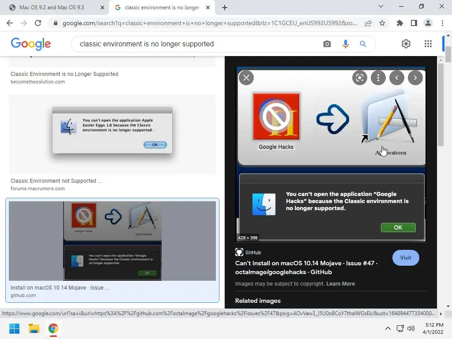Click the Google logo
452x339 pixels.
coord(30,44)
